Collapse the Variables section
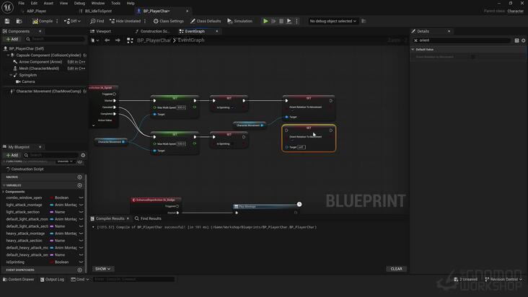528x297 pixels. [x=4, y=185]
